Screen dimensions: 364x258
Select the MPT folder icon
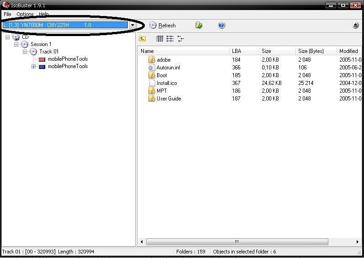pyautogui.click(x=152, y=91)
